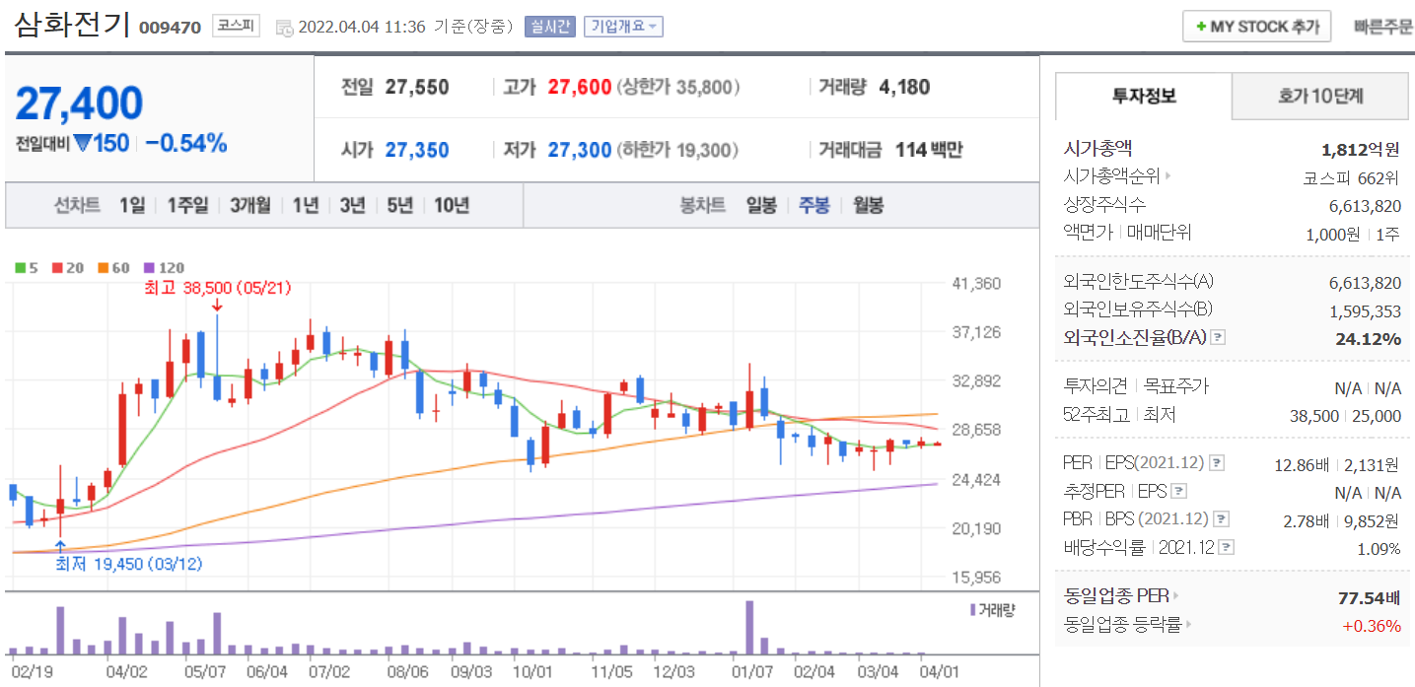The image size is (1415, 687).
Task: Click the help icon next to 외국인소진율(B/A)
Action: click(1218, 338)
